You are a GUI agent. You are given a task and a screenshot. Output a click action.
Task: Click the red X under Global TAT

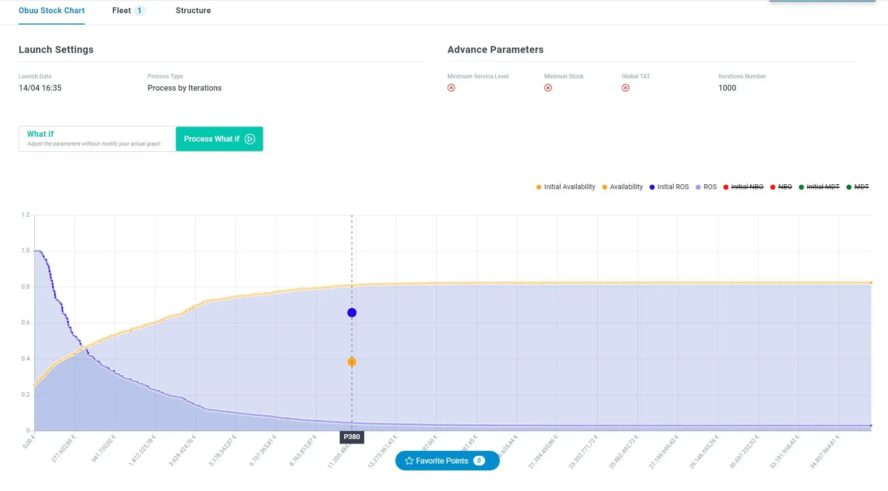626,88
